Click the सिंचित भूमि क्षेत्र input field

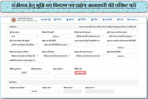[x=15, y=73]
